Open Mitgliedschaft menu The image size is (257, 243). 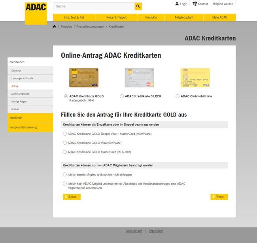point(184,17)
